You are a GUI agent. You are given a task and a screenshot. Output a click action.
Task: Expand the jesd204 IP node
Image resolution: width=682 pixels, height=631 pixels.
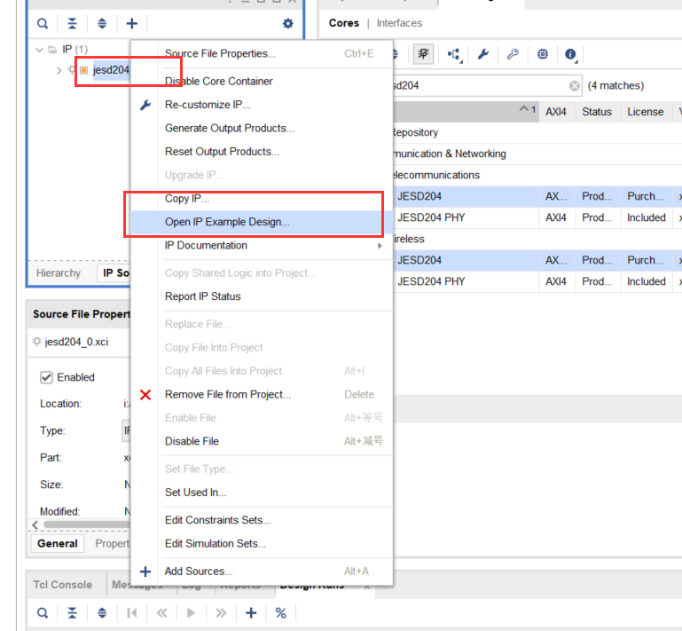59,70
